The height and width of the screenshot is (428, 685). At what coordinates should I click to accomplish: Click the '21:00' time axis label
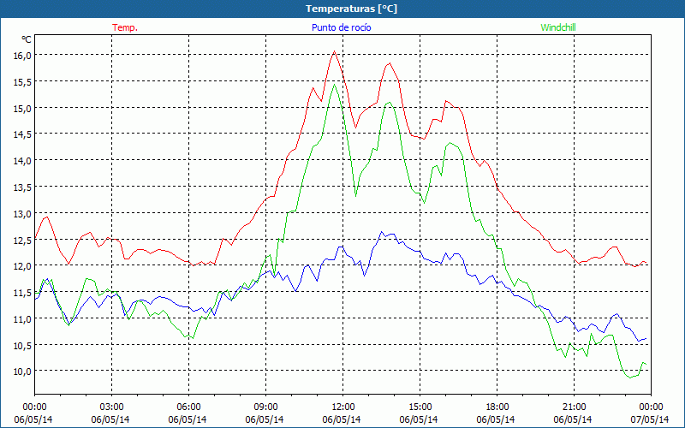574,407
